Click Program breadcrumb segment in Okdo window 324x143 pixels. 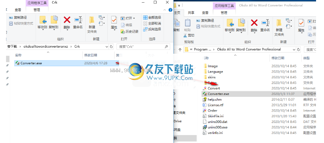coord(203,50)
